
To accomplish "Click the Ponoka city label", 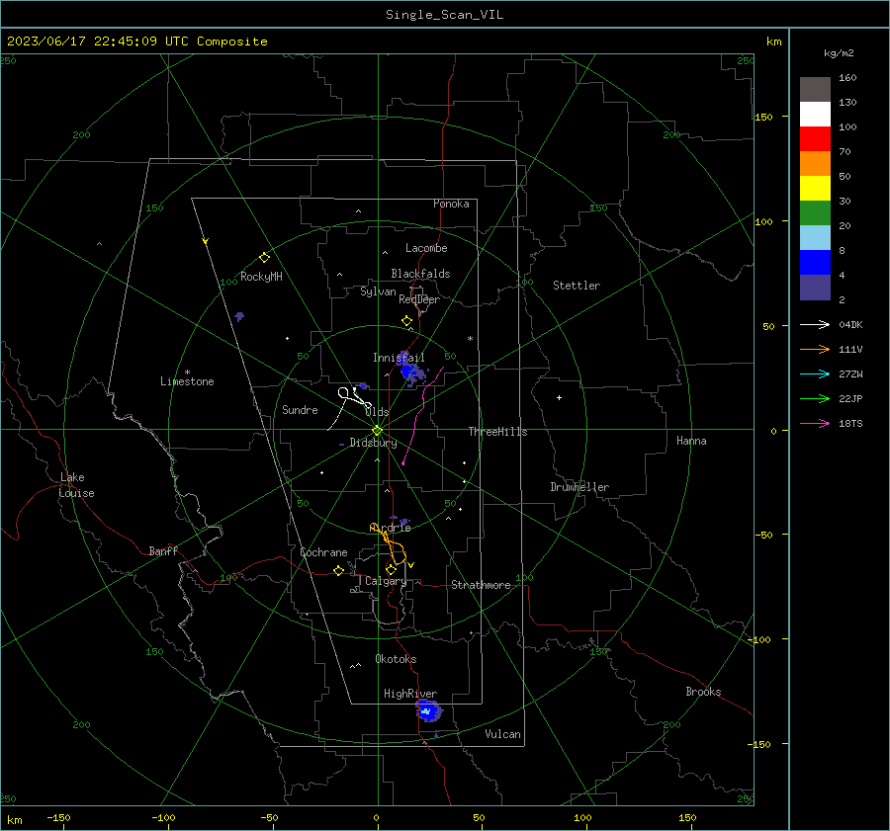I will coord(451,204).
